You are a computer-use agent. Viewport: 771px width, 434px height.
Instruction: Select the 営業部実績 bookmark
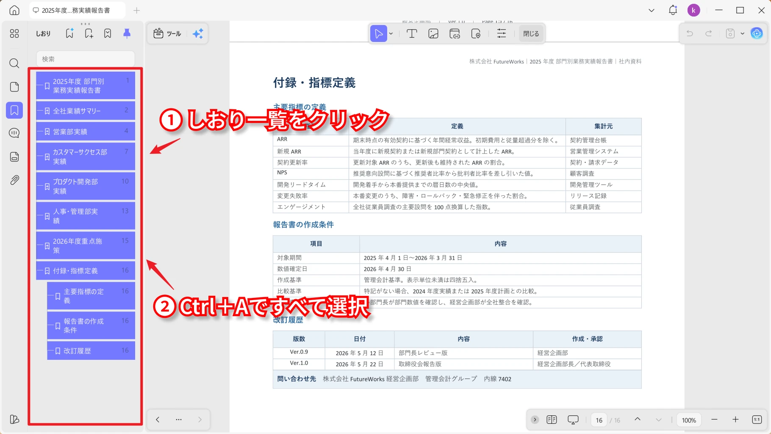point(86,131)
